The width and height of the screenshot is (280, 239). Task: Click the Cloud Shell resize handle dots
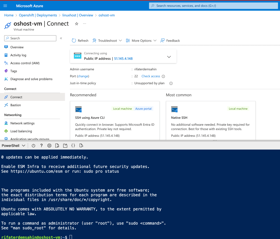(215, 140)
